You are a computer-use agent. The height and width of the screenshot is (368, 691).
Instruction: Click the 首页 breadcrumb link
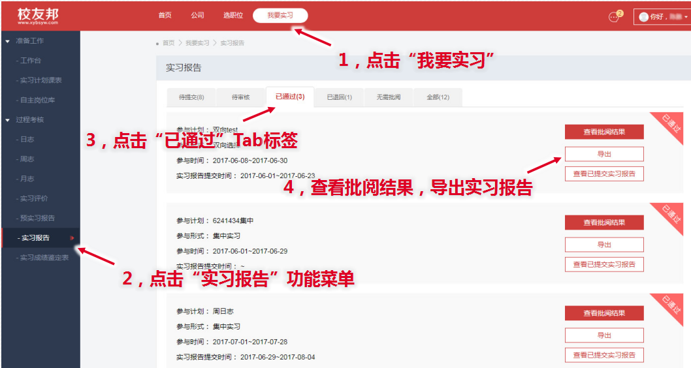tap(169, 43)
